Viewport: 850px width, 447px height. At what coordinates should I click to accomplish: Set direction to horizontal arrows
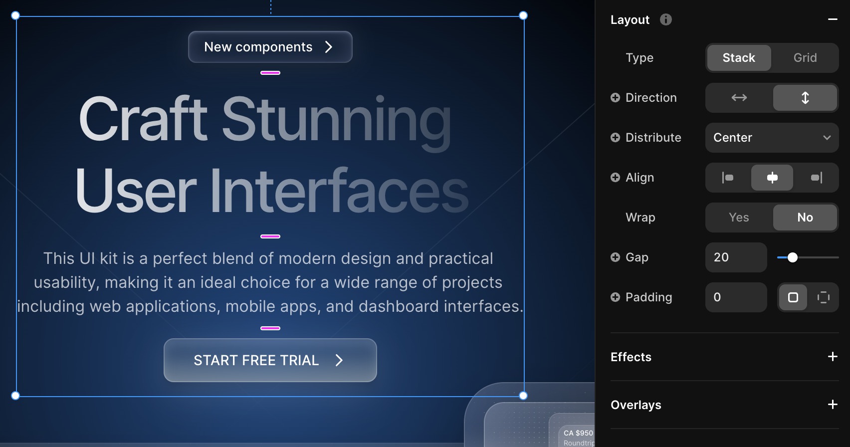[739, 98]
